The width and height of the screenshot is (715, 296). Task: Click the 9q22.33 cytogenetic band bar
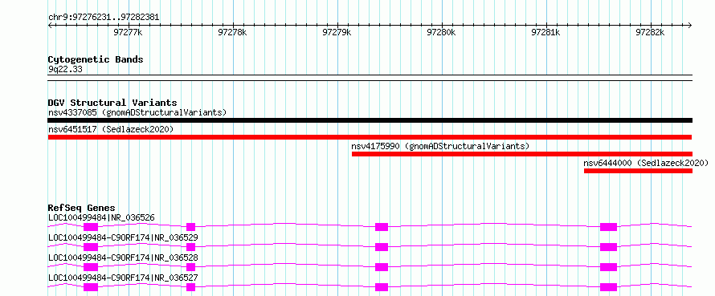pos(370,78)
